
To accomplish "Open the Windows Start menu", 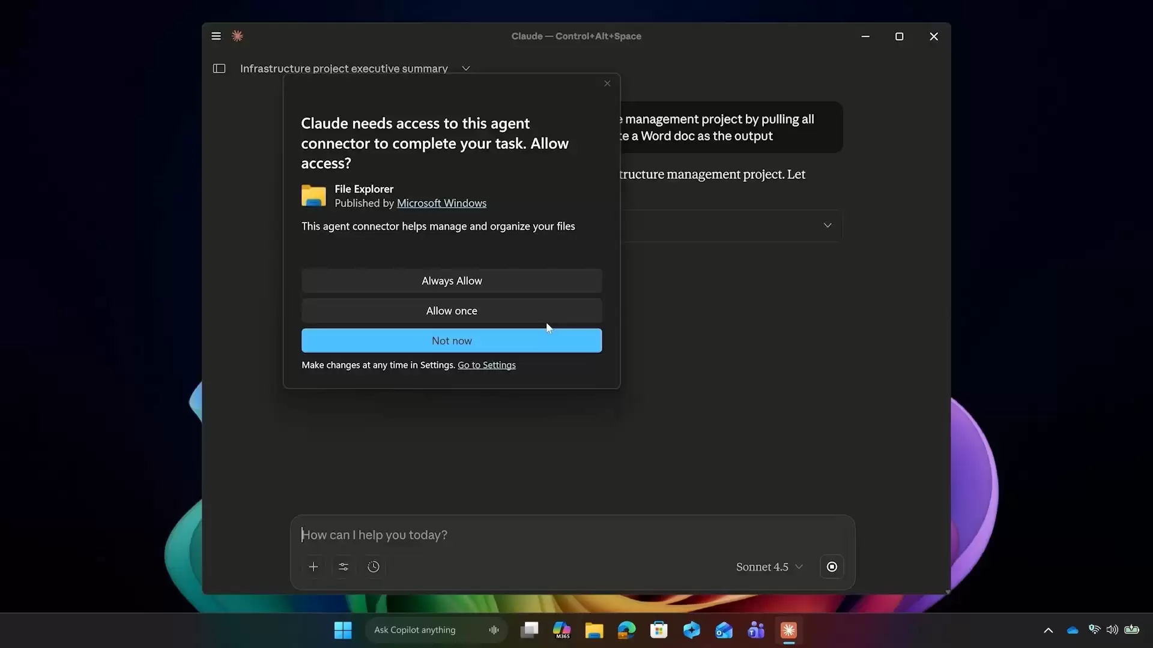I will point(342,630).
